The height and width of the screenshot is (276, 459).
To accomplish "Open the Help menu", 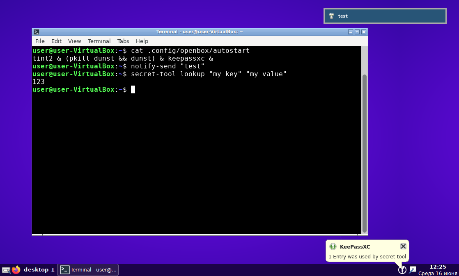I will [142, 41].
